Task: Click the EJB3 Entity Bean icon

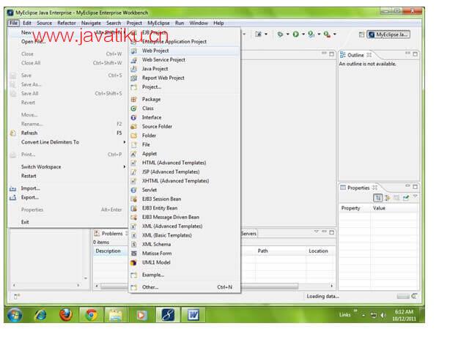Action: [133, 208]
